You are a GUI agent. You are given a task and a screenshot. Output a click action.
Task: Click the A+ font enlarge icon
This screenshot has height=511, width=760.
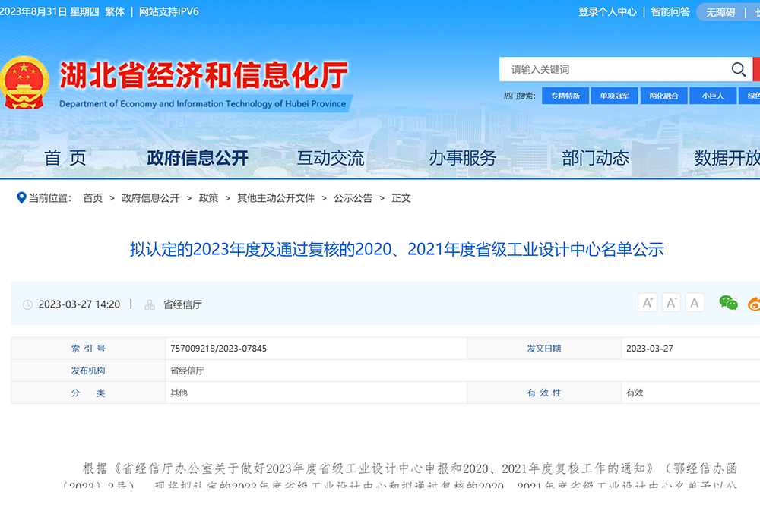point(647,301)
